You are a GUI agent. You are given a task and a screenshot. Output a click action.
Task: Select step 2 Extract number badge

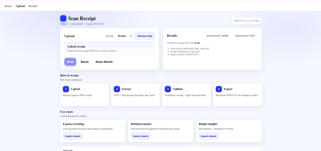[117, 89]
